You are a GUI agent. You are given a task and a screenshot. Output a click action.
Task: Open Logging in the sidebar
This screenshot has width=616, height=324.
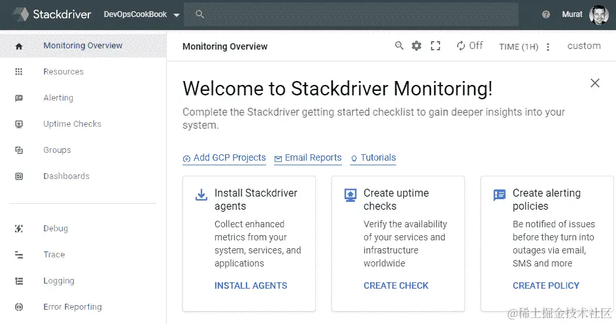pyautogui.click(x=59, y=281)
